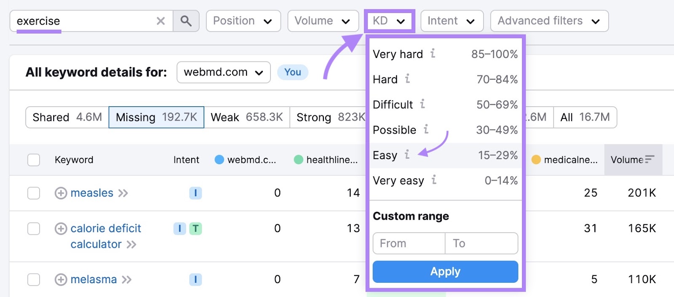Image resolution: width=674 pixels, height=297 pixels.
Task: Tick the melasma row checkbox
Action: point(33,279)
